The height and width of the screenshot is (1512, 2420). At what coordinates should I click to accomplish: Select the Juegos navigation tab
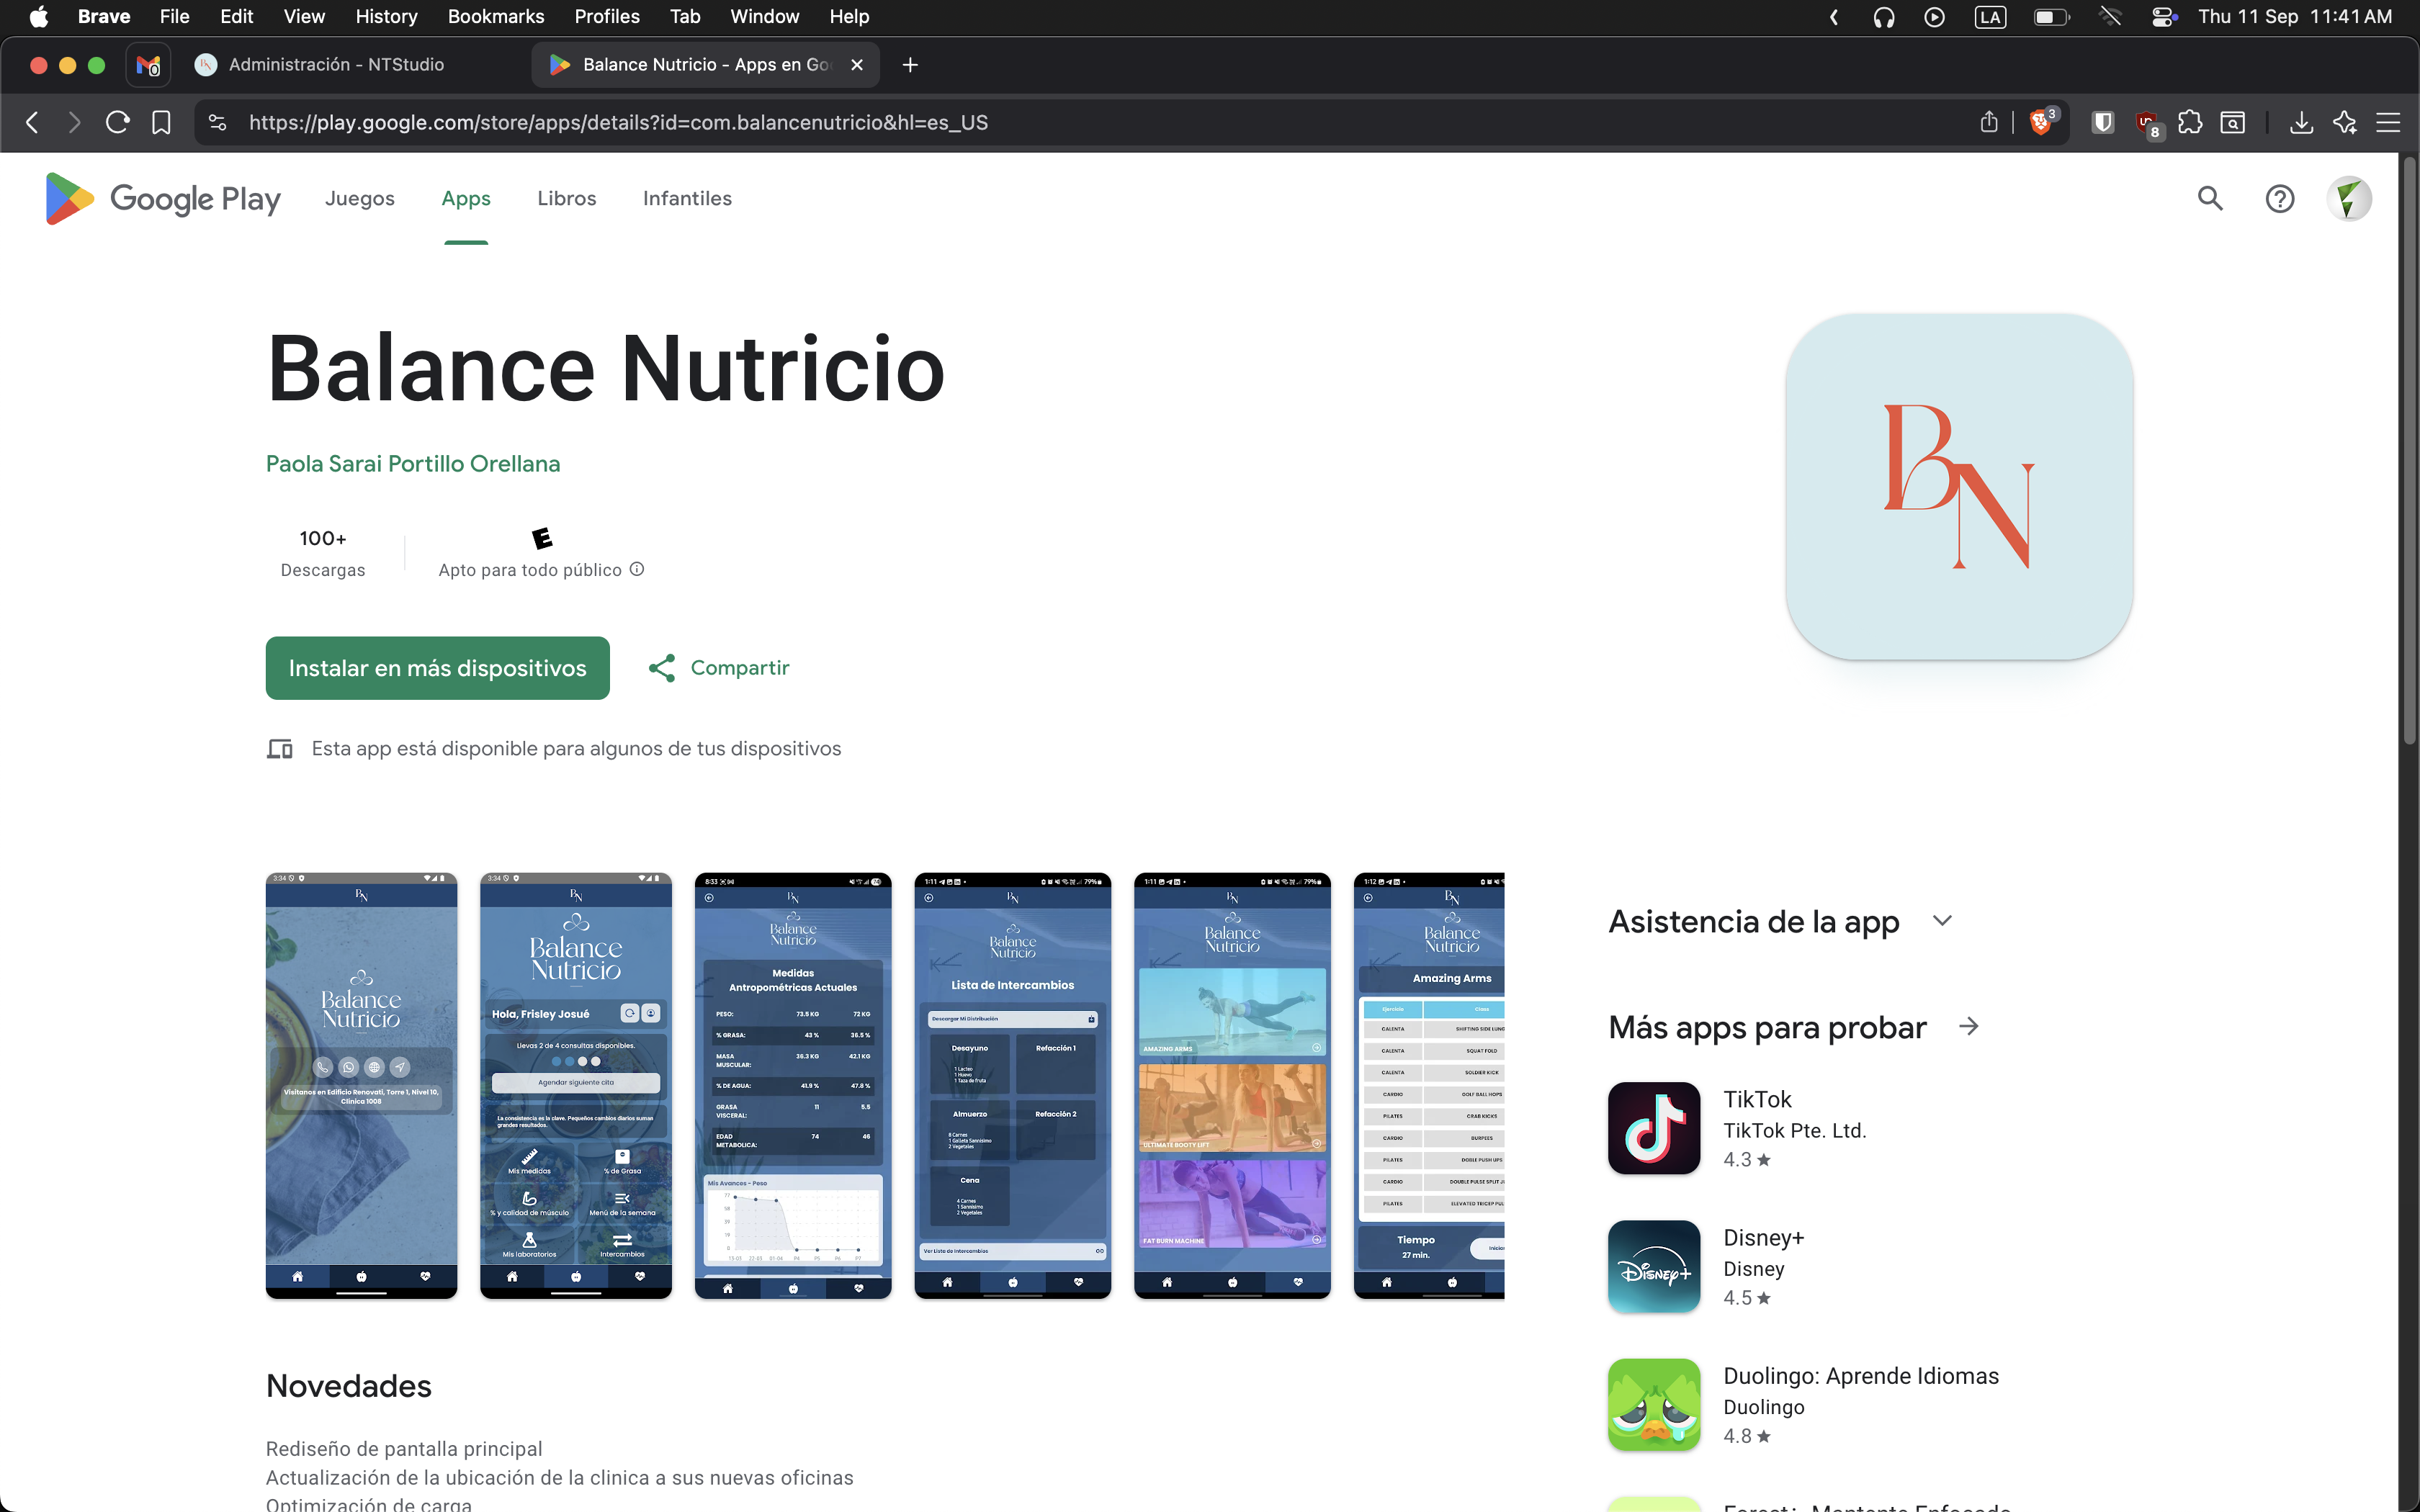360,199
